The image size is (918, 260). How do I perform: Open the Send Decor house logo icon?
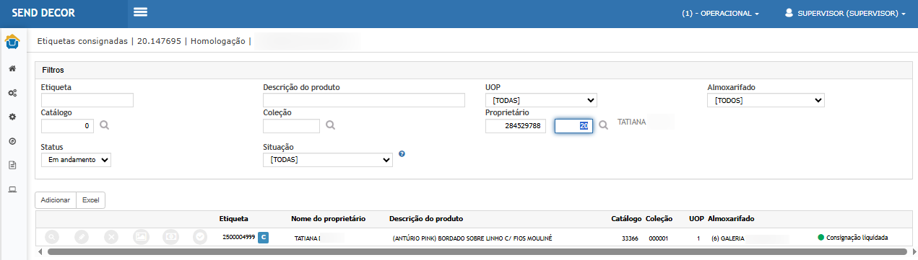[x=12, y=42]
